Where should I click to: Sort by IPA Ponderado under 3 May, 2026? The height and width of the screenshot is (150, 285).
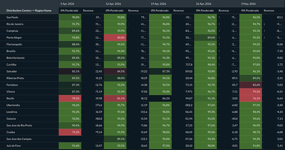250,11
